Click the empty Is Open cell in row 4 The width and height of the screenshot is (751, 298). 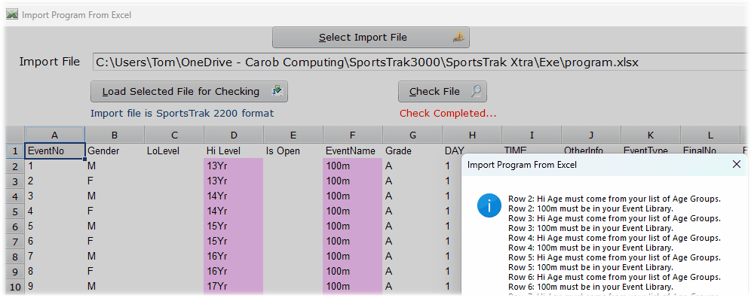(x=293, y=196)
